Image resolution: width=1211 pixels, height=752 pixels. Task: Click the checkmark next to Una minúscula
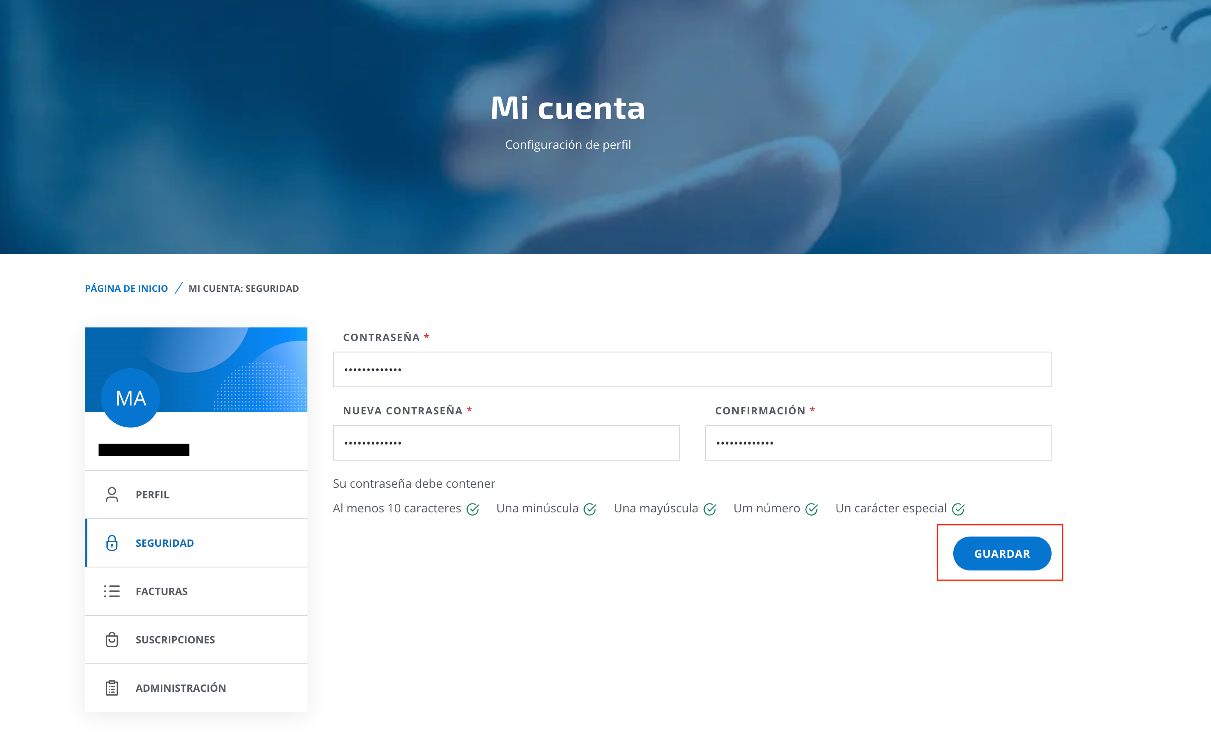(x=589, y=509)
